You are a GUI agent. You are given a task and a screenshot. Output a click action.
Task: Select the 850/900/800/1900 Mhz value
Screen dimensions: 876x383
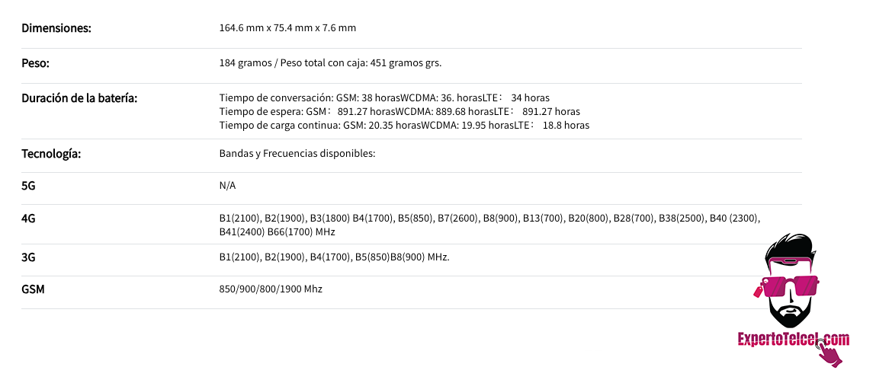click(271, 289)
